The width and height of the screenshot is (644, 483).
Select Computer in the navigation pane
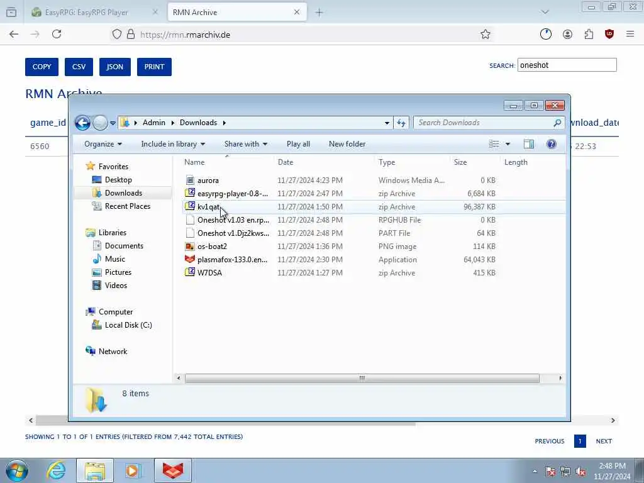click(x=116, y=312)
